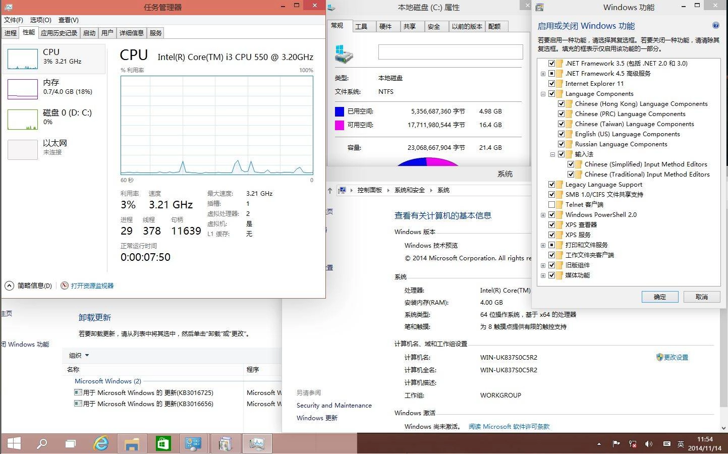Viewport: 728px width, 454px height.
Task: Launch Internet Explorer from taskbar
Action: point(101,443)
